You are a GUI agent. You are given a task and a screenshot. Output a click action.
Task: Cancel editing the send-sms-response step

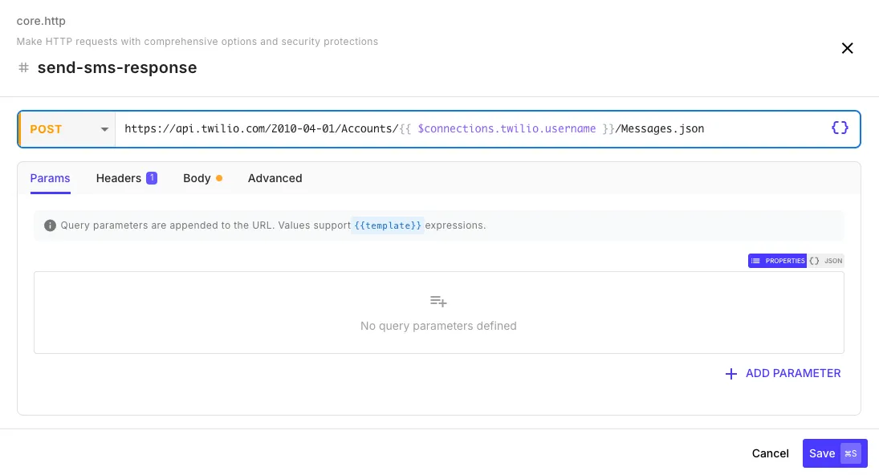tap(770, 453)
